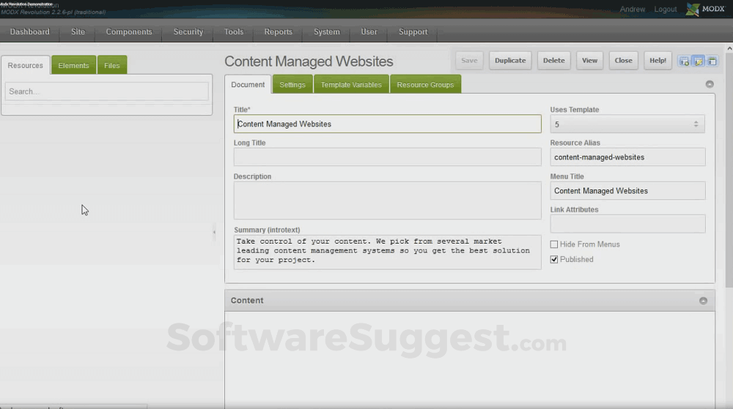Click into the resource tree Search field

coord(106,91)
